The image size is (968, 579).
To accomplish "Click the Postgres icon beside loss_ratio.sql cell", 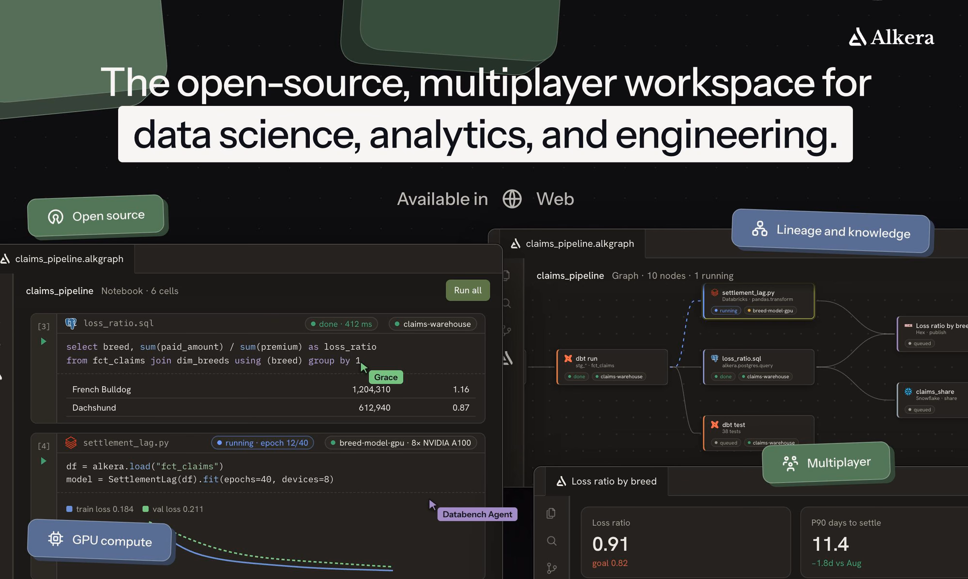I will pos(71,324).
